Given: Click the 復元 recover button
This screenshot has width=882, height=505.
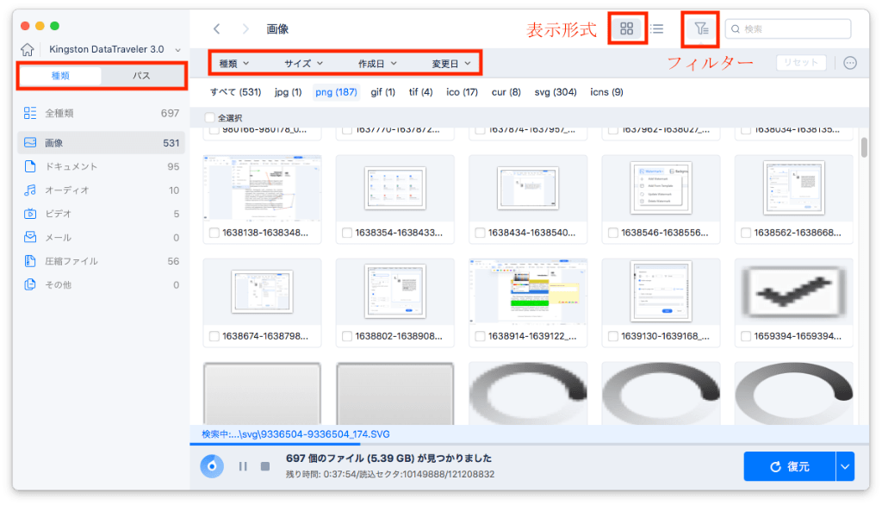Looking at the screenshot, I should pos(790,467).
